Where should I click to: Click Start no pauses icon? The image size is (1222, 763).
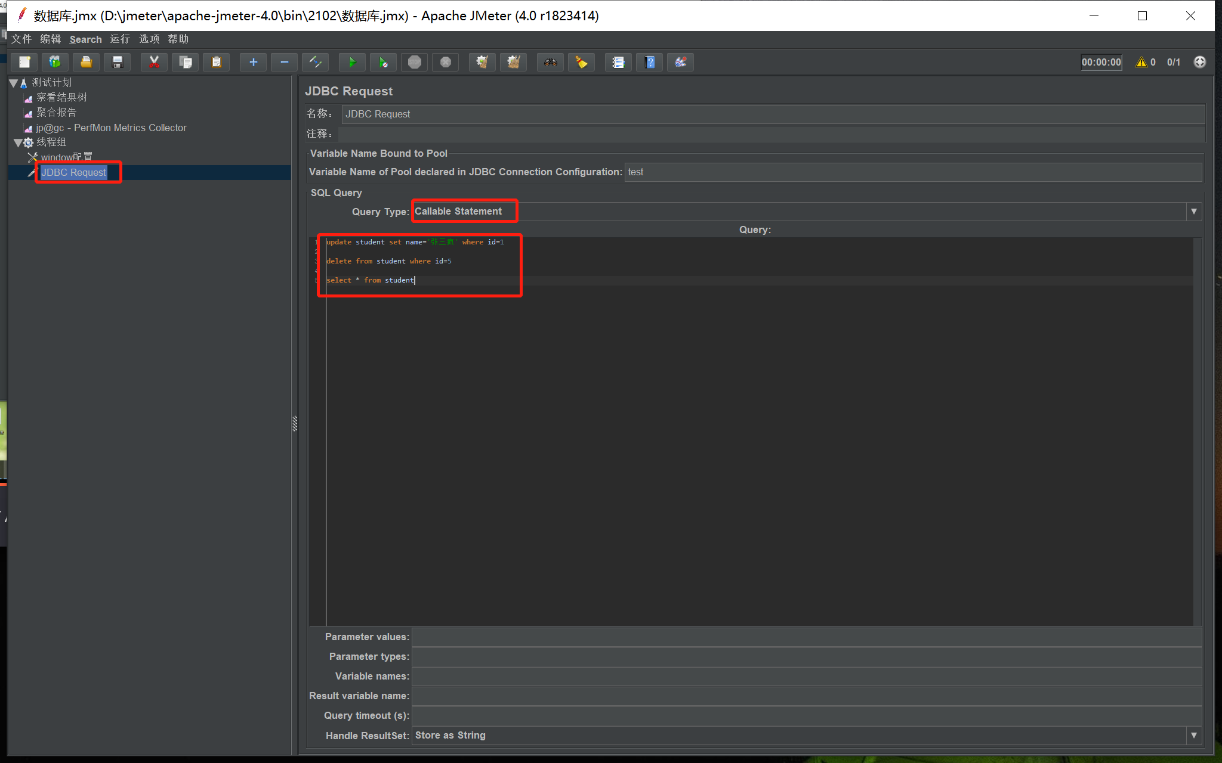[383, 62]
